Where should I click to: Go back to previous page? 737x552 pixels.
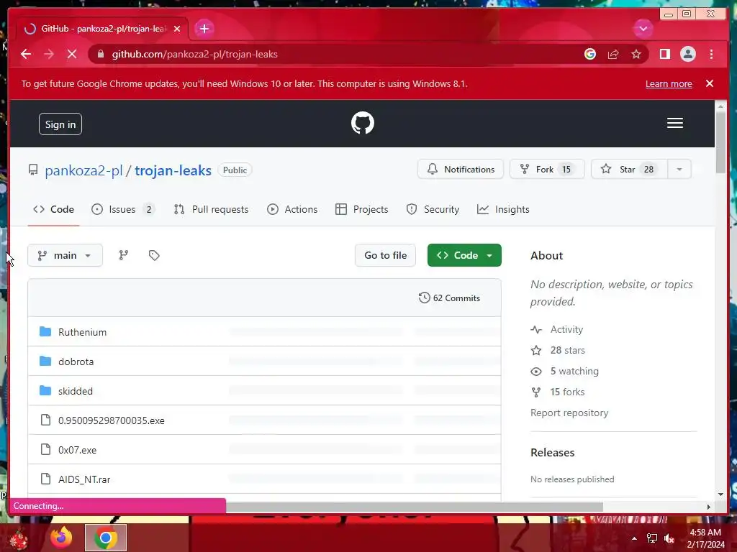(x=26, y=54)
